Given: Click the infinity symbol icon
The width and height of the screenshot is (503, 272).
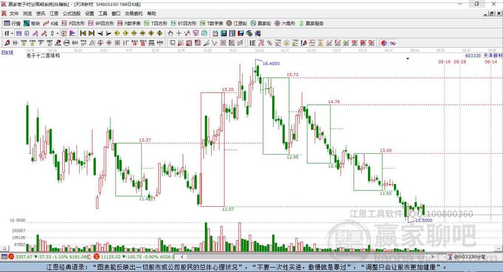Looking at the screenshot, I should click(x=393, y=43).
